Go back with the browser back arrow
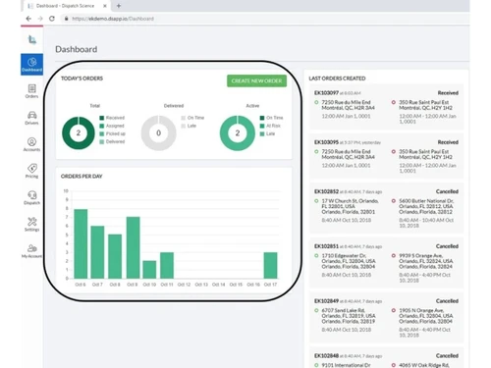The height and width of the screenshot is (368, 491). [28, 19]
